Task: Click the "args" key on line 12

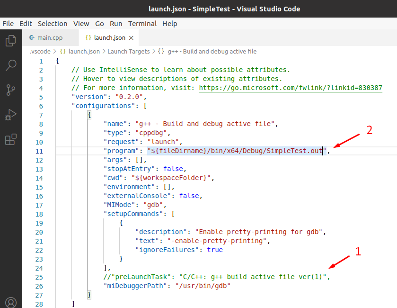Action: tap(113, 160)
